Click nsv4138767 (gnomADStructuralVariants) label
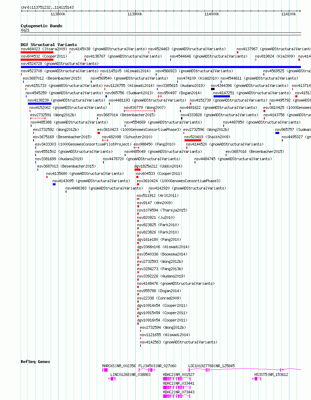Viewport: 311px width, 400px height. (x=123, y=57)
